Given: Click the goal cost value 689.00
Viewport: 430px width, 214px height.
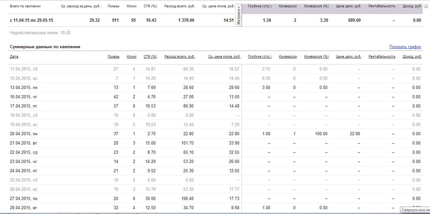Looking at the screenshot, I should click(354, 20).
